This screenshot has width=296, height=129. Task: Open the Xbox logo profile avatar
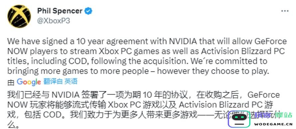pyautogui.click(x=19, y=17)
